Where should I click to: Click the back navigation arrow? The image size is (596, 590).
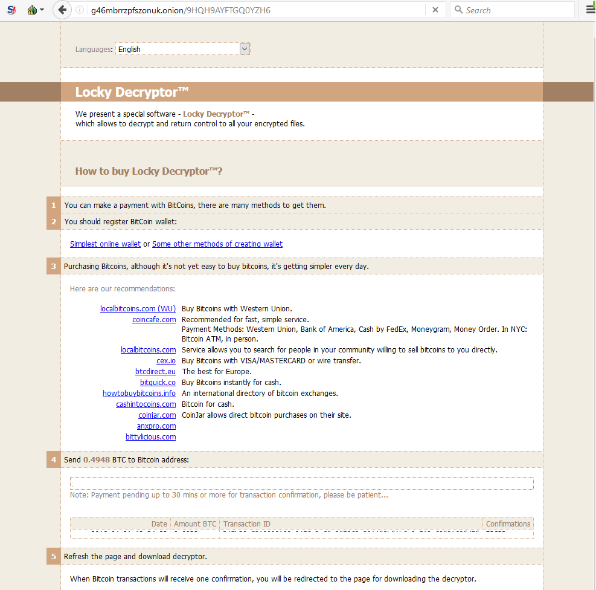(x=61, y=10)
